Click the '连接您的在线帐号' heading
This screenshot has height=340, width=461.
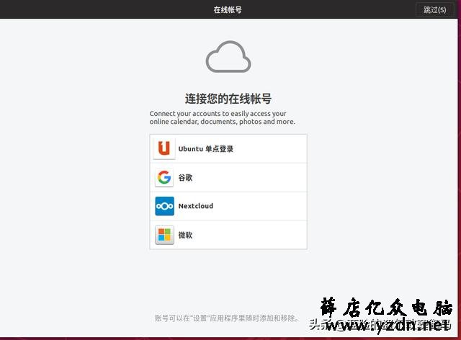(x=228, y=99)
